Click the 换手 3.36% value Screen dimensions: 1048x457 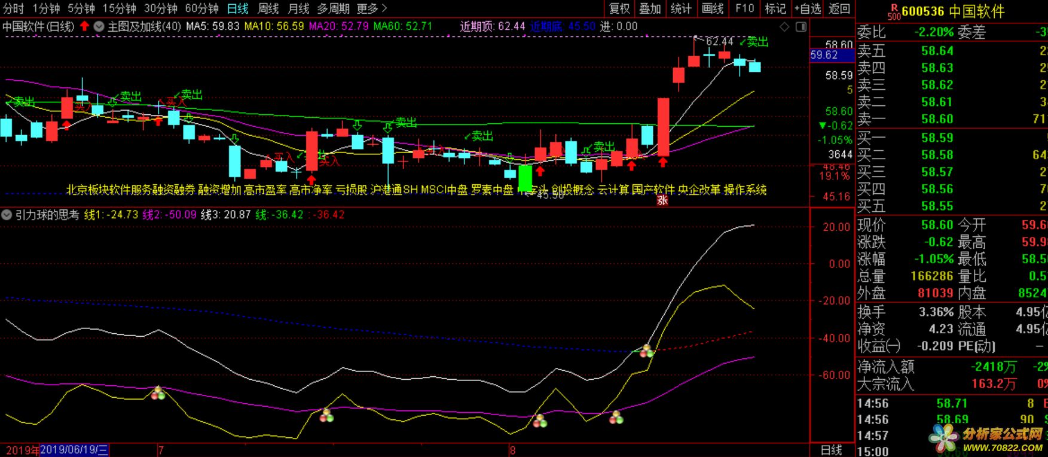[x=936, y=312]
